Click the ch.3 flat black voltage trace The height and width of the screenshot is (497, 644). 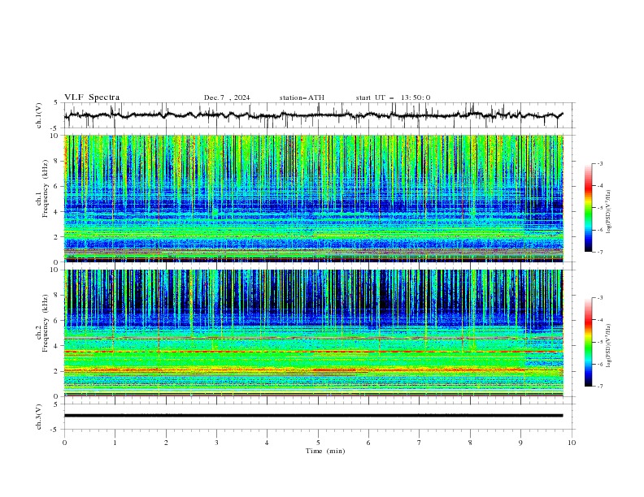click(x=313, y=416)
